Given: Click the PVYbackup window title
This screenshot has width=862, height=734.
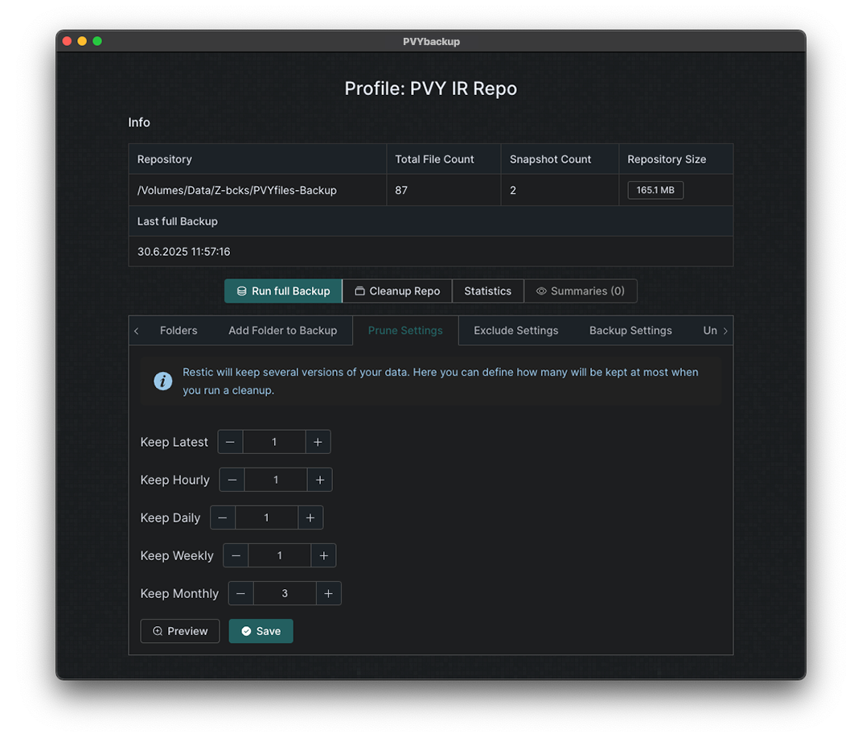Looking at the screenshot, I should point(431,41).
